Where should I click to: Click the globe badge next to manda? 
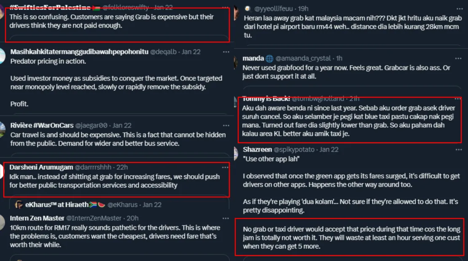coord(269,59)
